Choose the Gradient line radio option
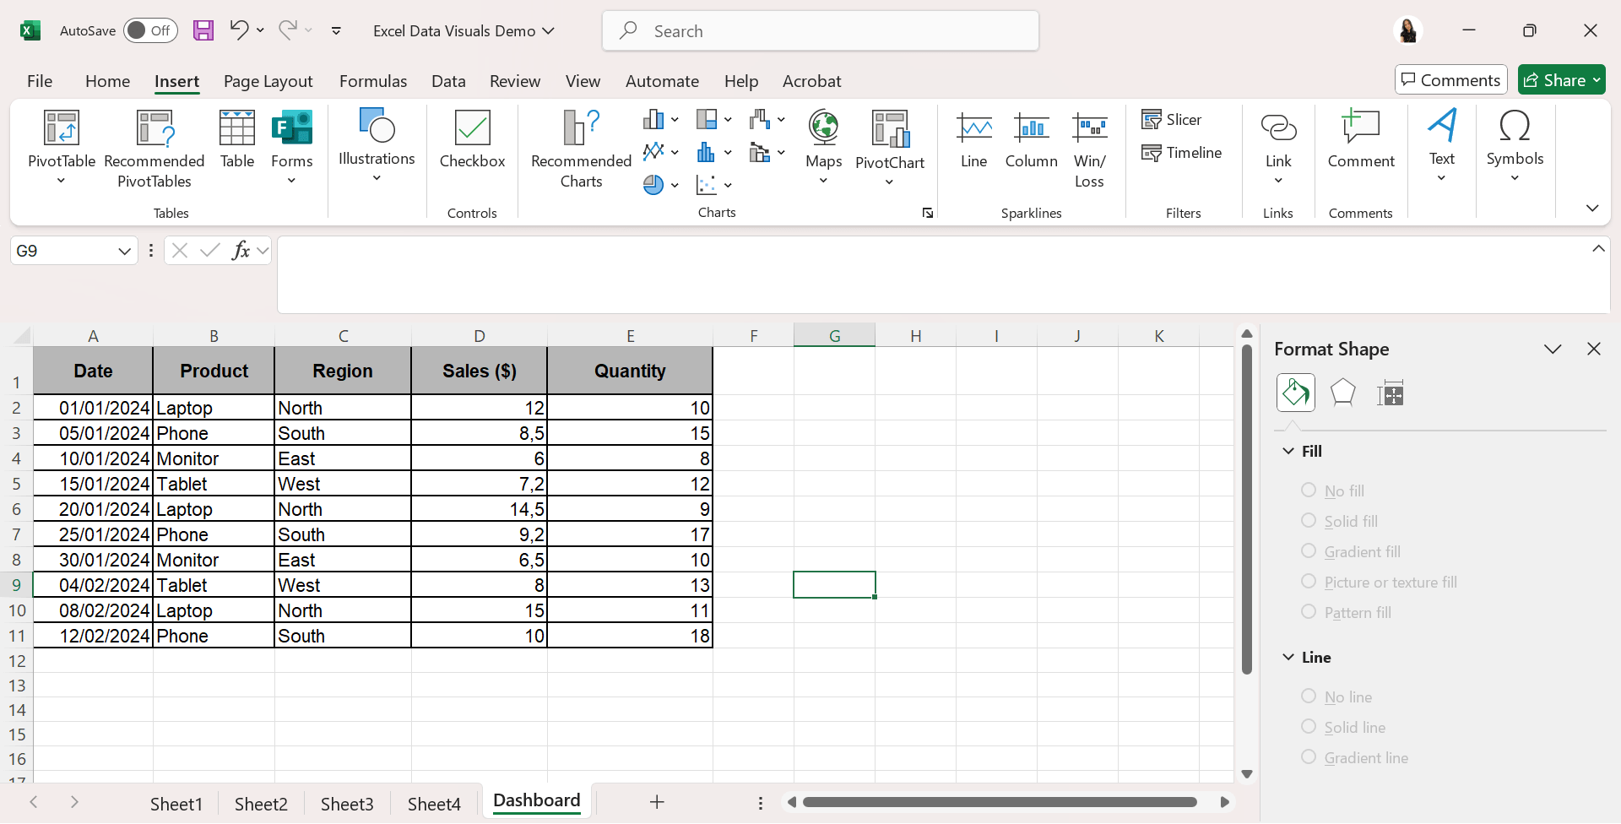This screenshot has height=824, width=1621. click(x=1309, y=757)
